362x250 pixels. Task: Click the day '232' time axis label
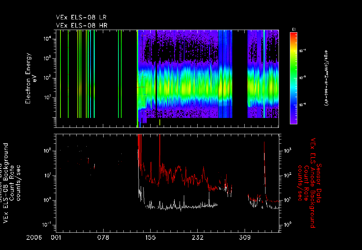coord(198,237)
